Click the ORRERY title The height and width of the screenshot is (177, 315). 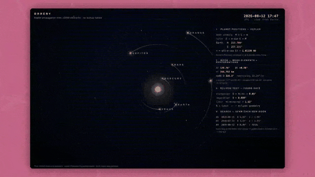pos(42,14)
